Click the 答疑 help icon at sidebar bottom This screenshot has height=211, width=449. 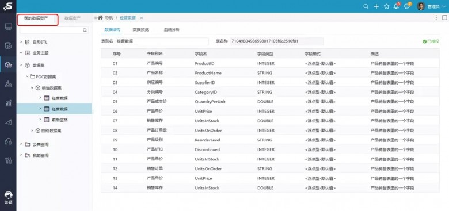pyautogui.click(x=8, y=198)
